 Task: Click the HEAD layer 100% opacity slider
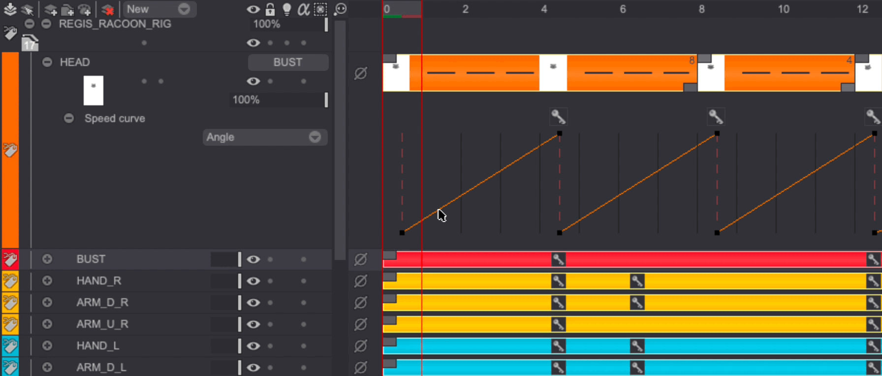pyautogui.click(x=278, y=100)
